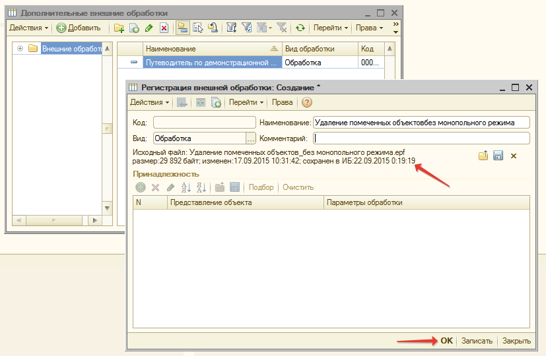The height and width of the screenshot is (356, 546).
Task: Click the green Добавить (Add) button
Action: [x=79, y=28]
